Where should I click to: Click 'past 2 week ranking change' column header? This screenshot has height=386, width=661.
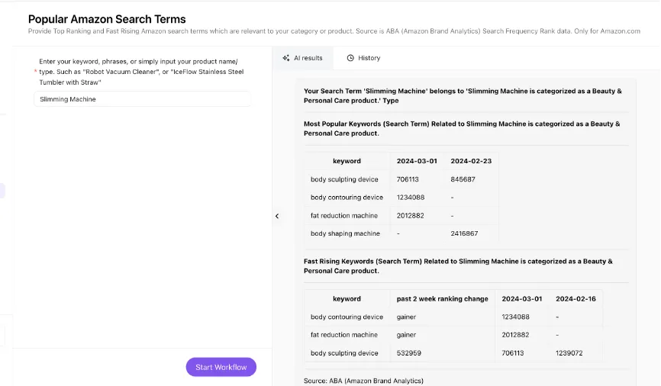click(x=442, y=299)
